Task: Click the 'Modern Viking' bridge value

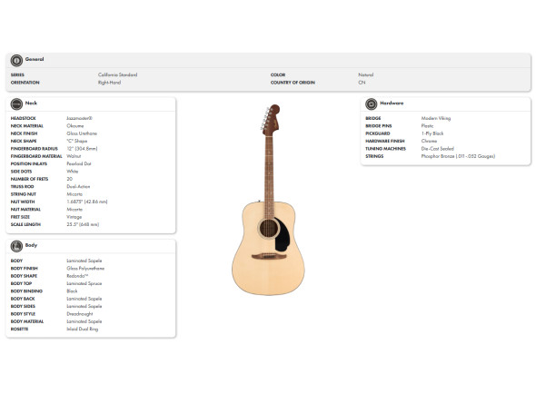Action: [x=436, y=118]
